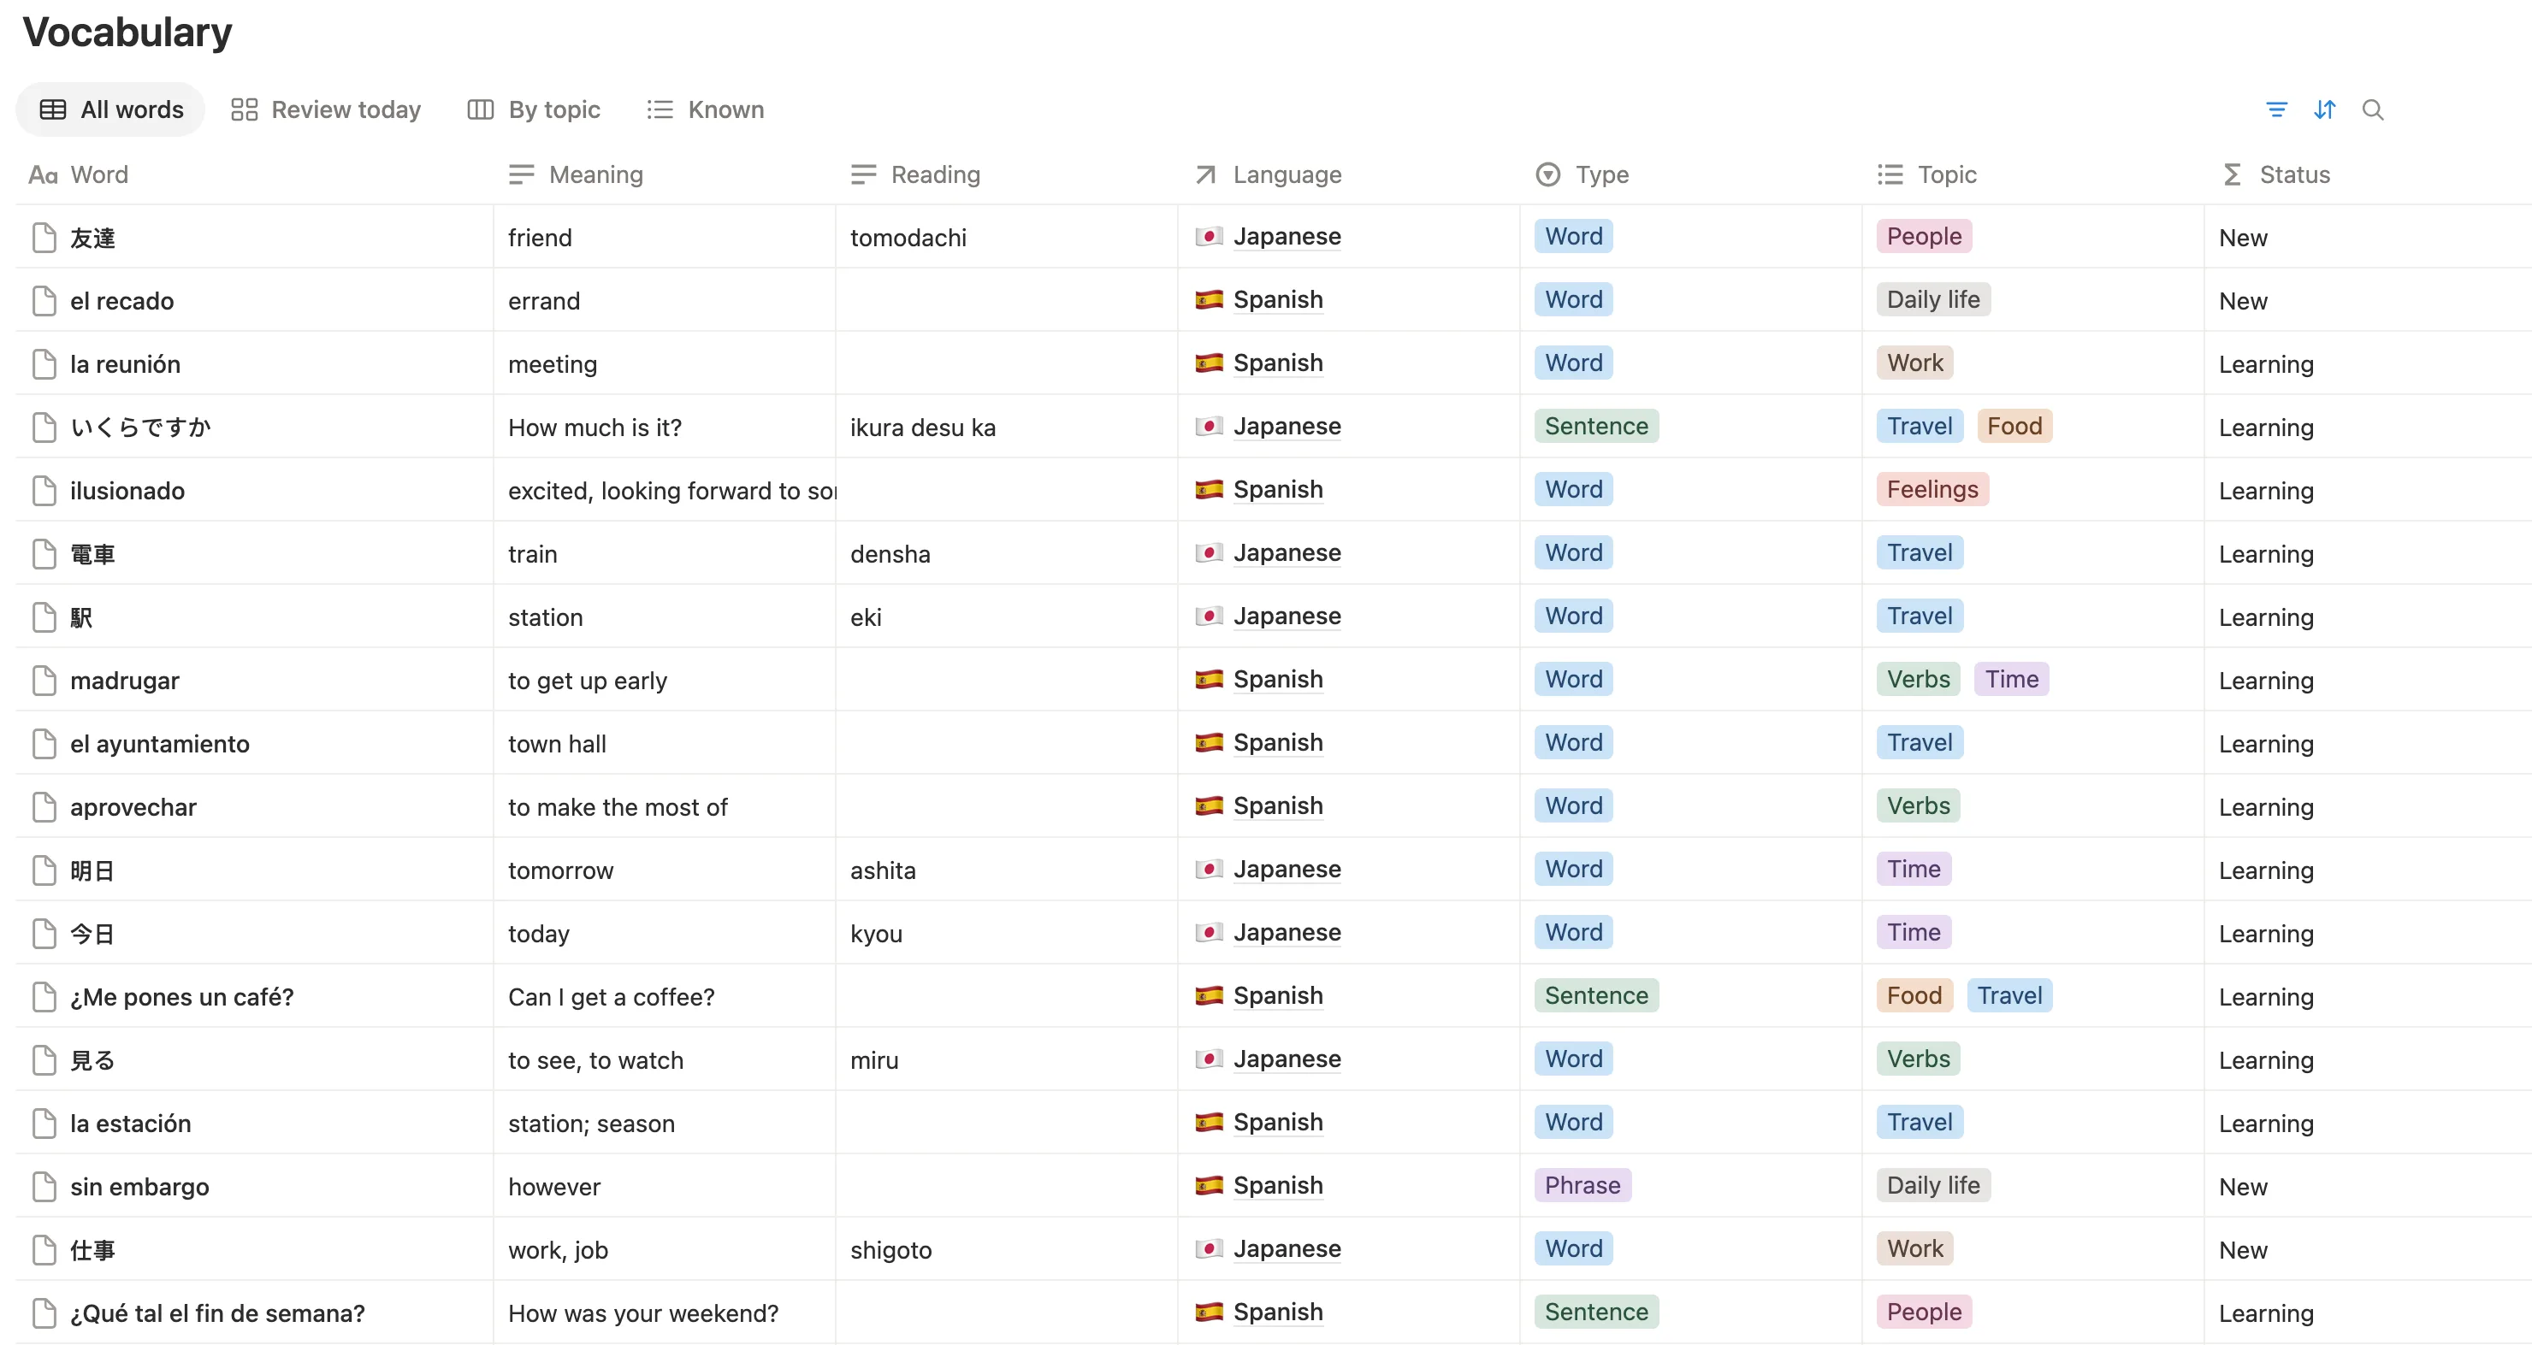Open the sort options icon
Image resolution: width=2532 pixels, height=1345 pixels.
click(2325, 109)
